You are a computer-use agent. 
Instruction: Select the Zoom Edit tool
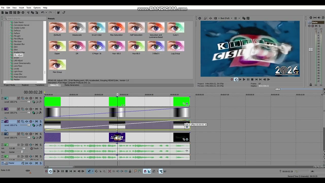(x=104, y=171)
